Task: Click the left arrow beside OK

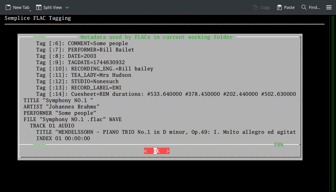Action: (146, 151)
